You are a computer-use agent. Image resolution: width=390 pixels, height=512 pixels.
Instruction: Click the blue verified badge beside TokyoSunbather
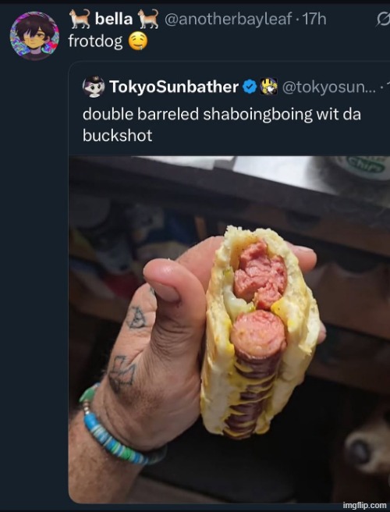coord(250,87)
